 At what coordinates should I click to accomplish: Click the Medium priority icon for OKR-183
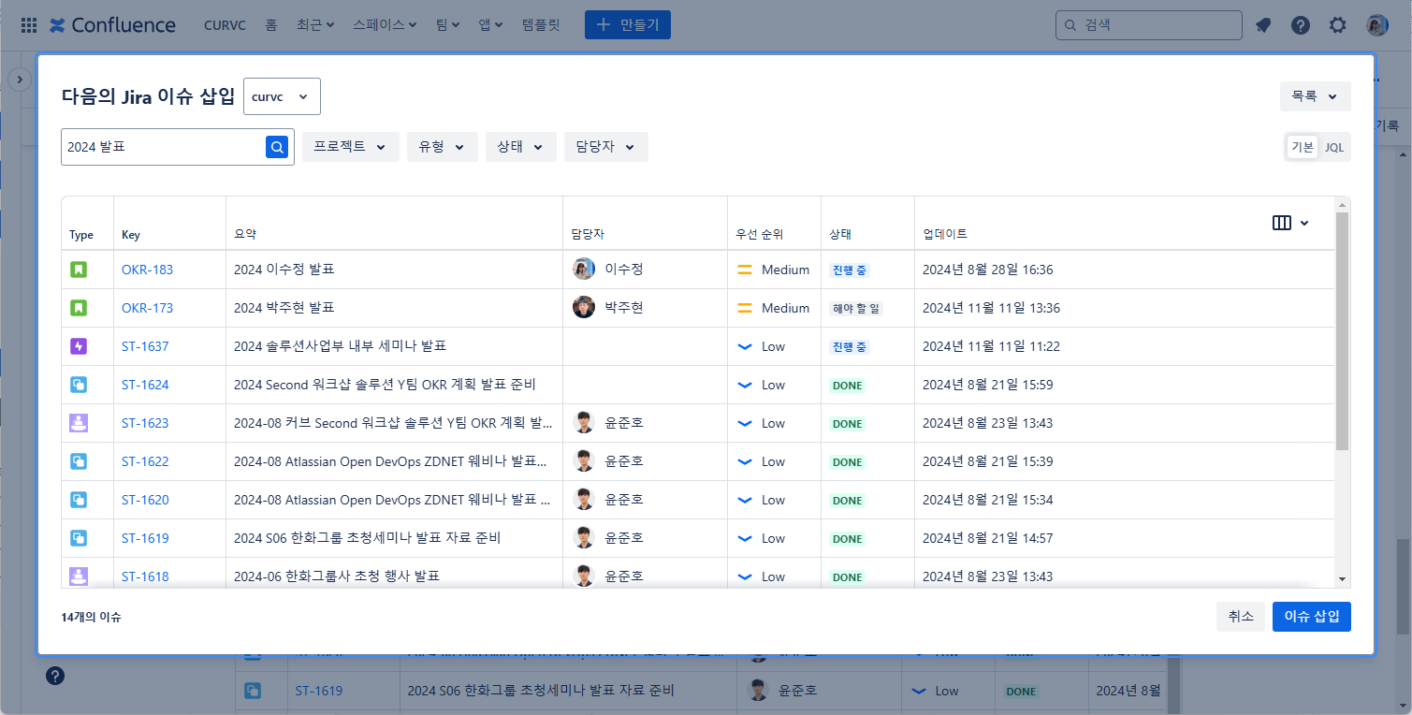[745, 270]
